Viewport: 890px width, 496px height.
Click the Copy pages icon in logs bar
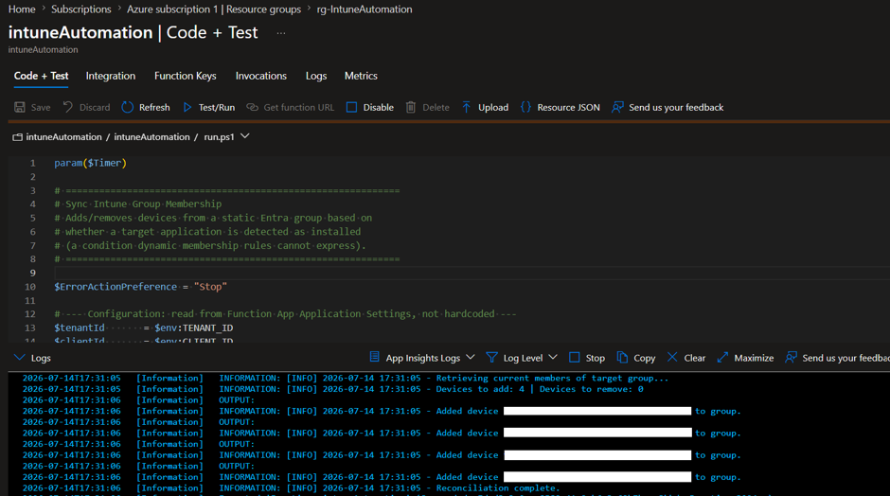(623, 358)
